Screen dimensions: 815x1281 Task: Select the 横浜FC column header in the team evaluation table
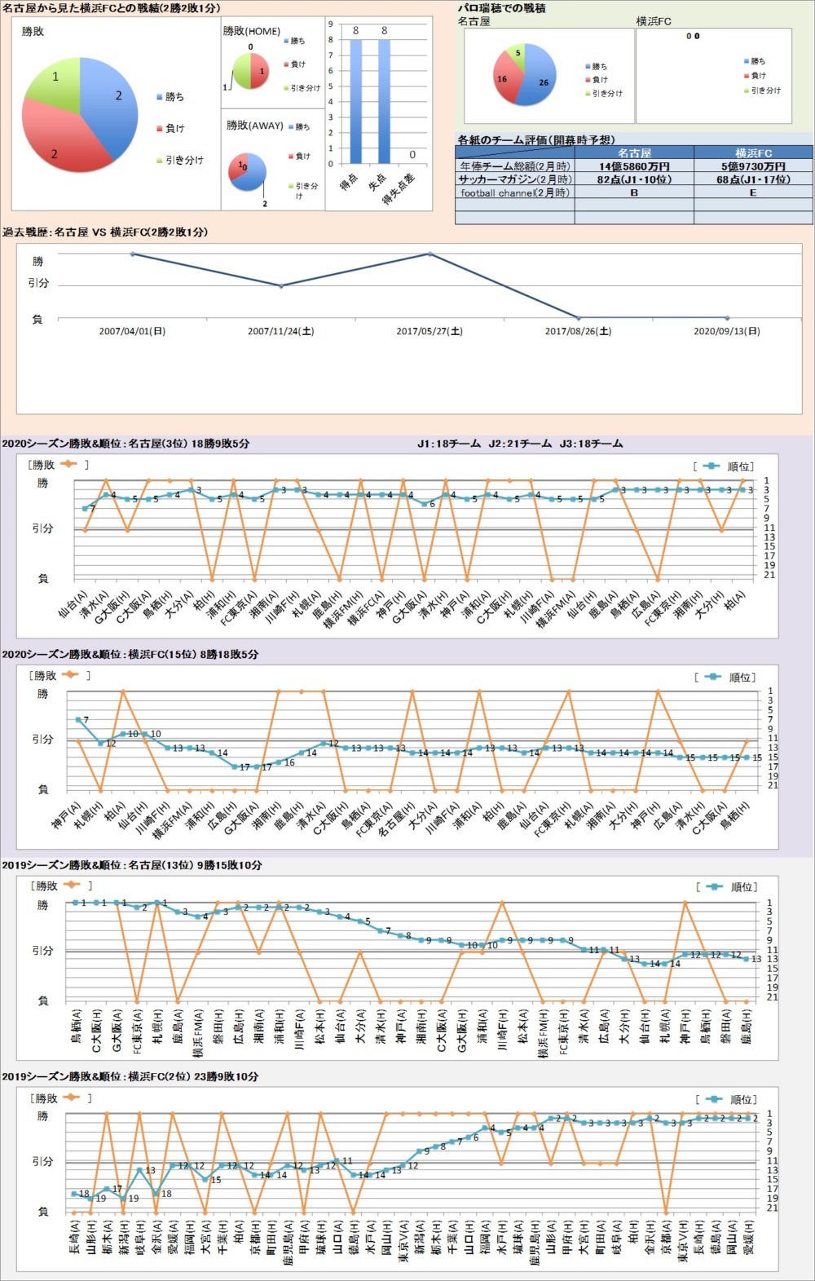[x=753, y=152]
